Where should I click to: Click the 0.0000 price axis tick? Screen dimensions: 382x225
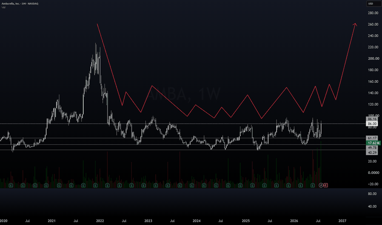point(373,173)
